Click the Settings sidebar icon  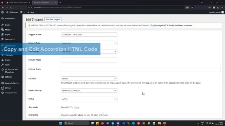pos(2,77)
